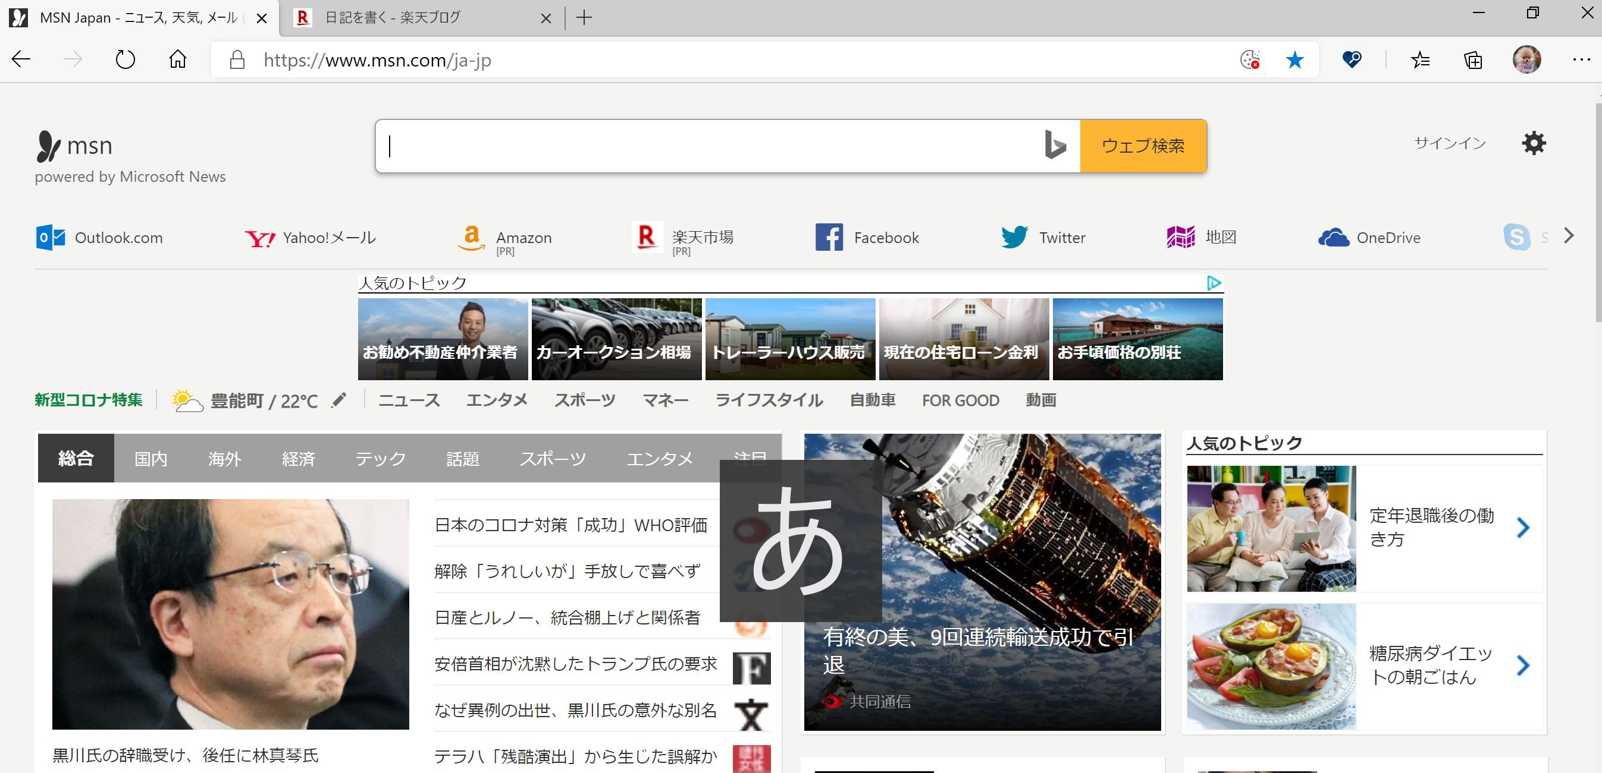The image size is (1602, 773).
Task: Edit weather location with the pencil icon
Action: click(x=338, y=400)
